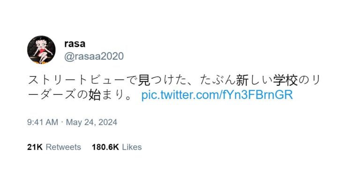The image size is (360, 188).
Task: Click the Likes label
Action: click(132, 147)
